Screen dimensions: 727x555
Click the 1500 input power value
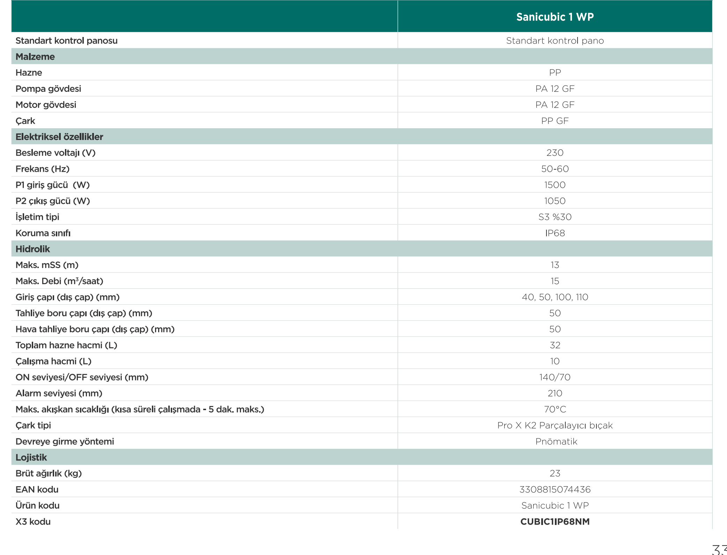tap(555, 185)
